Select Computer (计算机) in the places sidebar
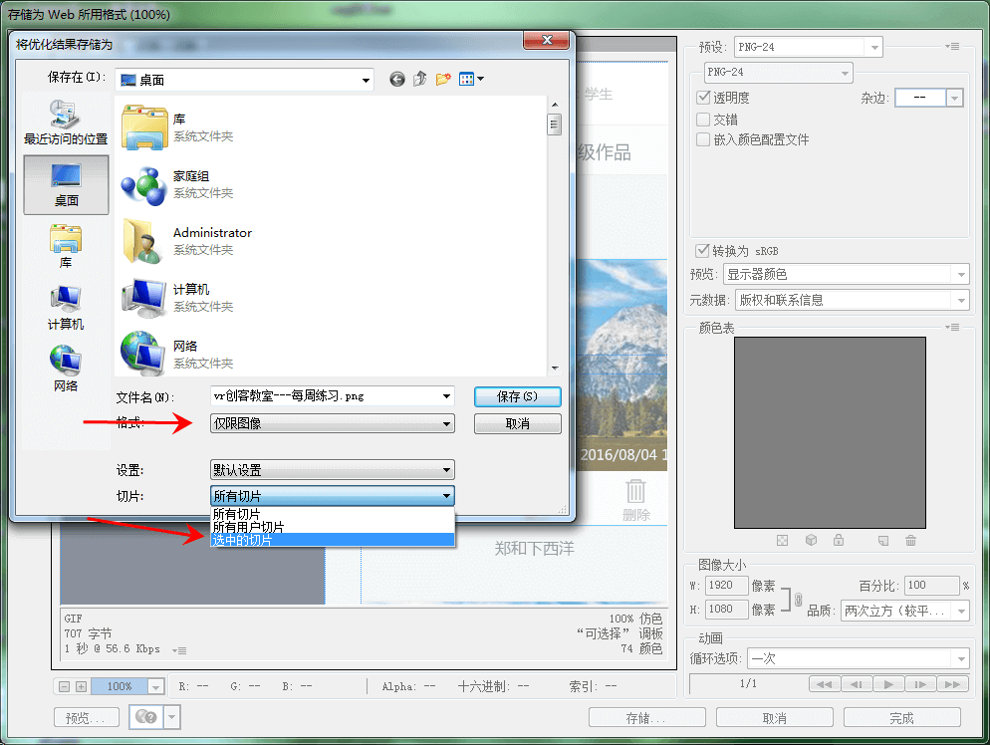The image size is (990, 745). [x=66, y=308]
